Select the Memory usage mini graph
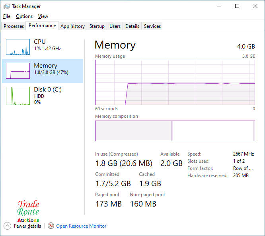Image resolution: width=265 pixels, height=236 pixels. [x=18, y=71]
